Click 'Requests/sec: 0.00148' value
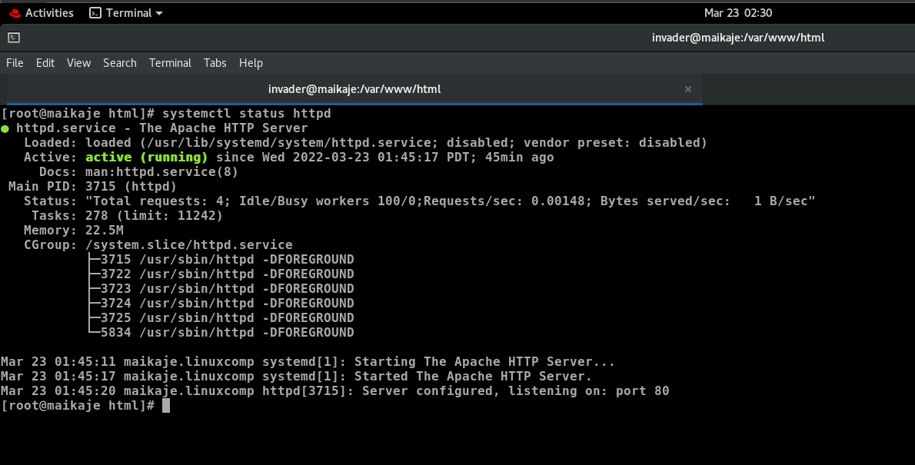 point(504,201)
